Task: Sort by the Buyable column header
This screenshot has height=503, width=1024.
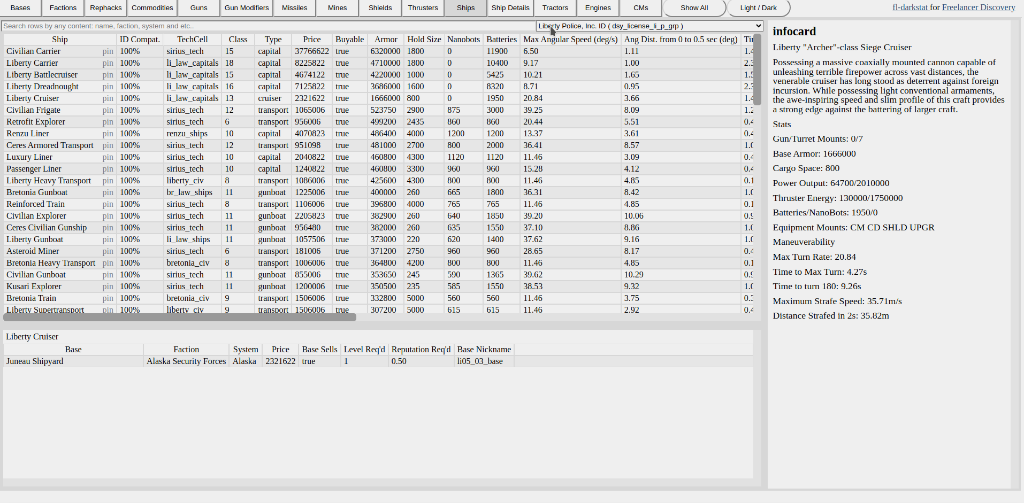Action: point(350,40)
